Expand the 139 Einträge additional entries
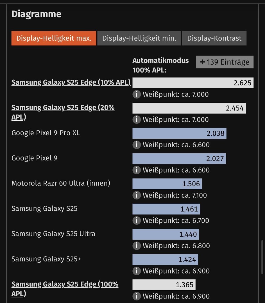This screenshot has width=265, height=303. pyautogui.click(x=225, y=62)
